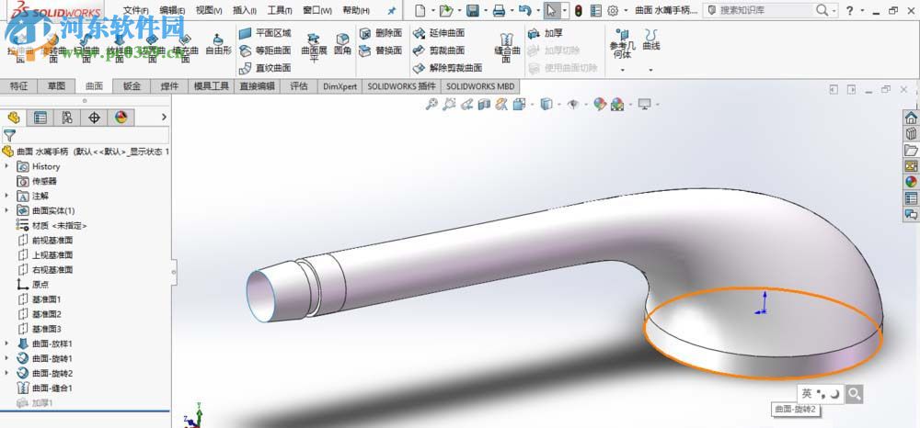Open the 参考几何体 dropdown arrow
920x428 pixels.
(622, 70)
